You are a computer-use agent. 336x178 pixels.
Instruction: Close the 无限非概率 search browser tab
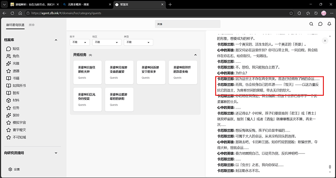pyautogui.click(x=110, y=4)
